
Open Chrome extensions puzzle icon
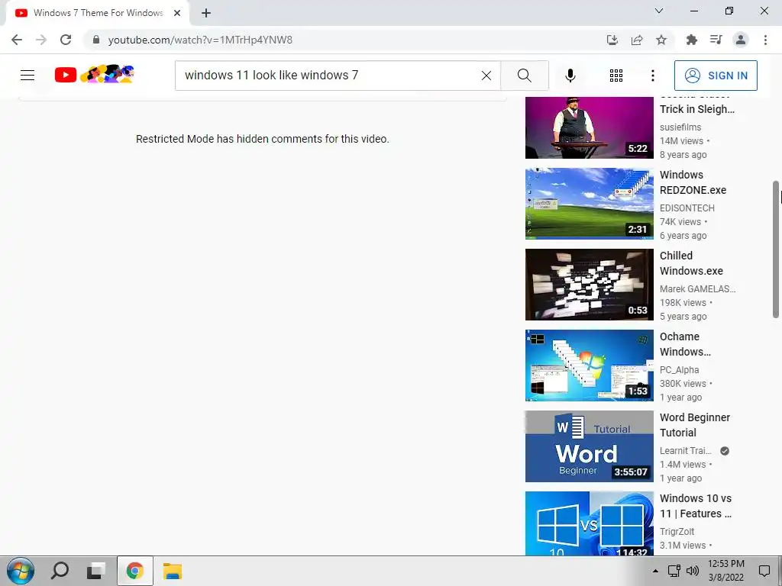click(x=692, y=40)
